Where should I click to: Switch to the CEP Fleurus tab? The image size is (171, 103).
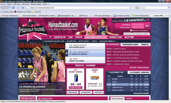[85, 16]
